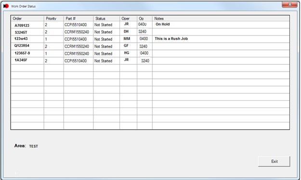Click operator HG in the table

[x=127, y=53]
